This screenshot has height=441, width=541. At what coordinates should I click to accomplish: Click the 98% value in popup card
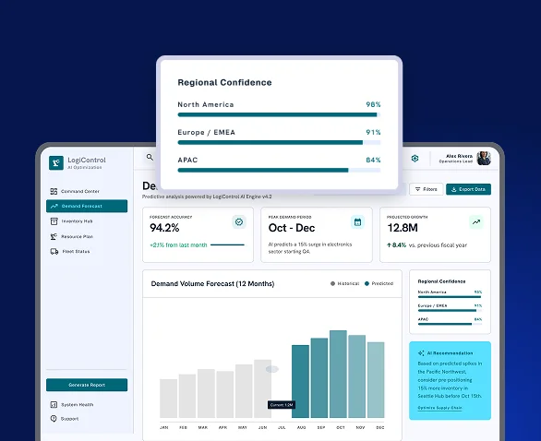(x=373, y=104)
